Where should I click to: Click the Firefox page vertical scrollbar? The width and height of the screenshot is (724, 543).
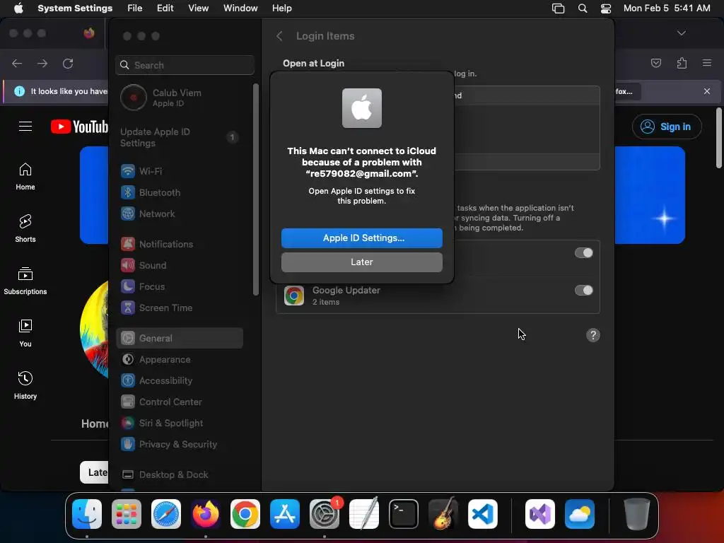pos(719,138)
